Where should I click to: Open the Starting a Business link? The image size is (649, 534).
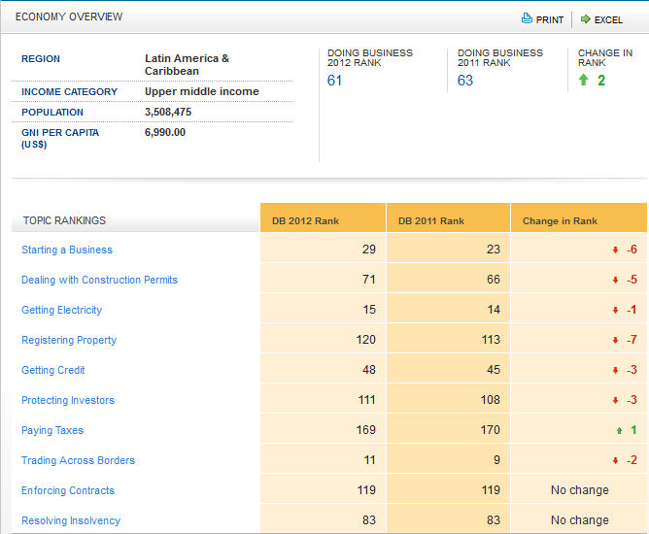[67, 250]
